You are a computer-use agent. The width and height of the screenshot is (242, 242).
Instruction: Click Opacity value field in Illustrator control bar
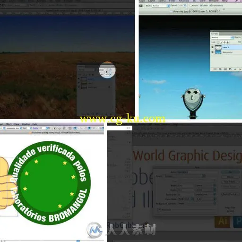[43, 128]
